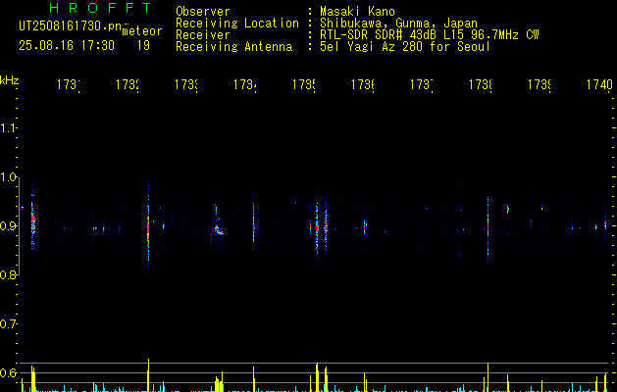Click the echo count value 19
Image resolution: width=617 pixels, height=392 pixels.
[143, 46]
